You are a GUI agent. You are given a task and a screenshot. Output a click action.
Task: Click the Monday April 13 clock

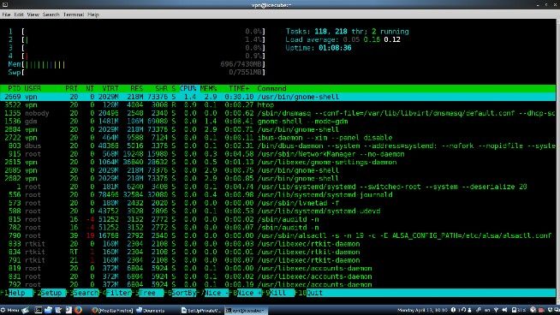pos(422,310)
